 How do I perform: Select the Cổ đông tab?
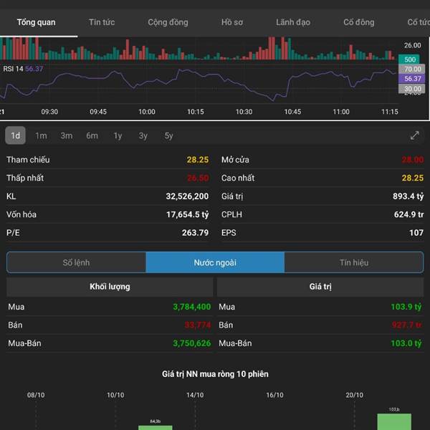coord(358,22)
